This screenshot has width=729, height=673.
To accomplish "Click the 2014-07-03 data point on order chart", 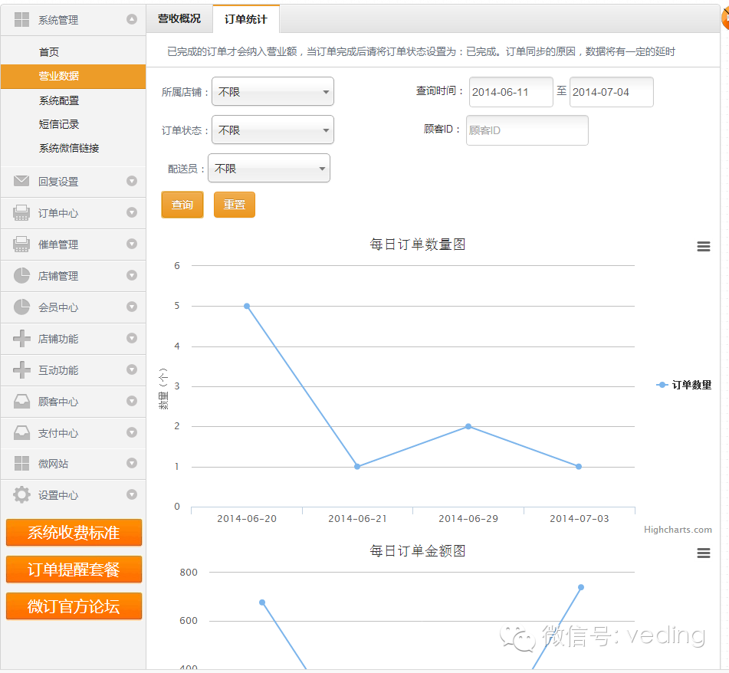I will point(579,467).
